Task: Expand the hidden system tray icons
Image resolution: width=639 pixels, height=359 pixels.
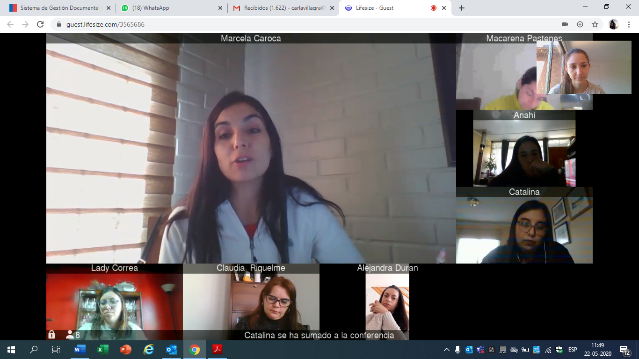Action: [x=447, y=350]
